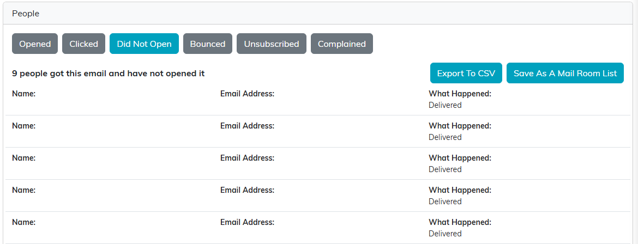This screenshot has height=244, width=638.
Task: Click the Export To CSV button
Action: pyautogui.click(x=466, y=73)
